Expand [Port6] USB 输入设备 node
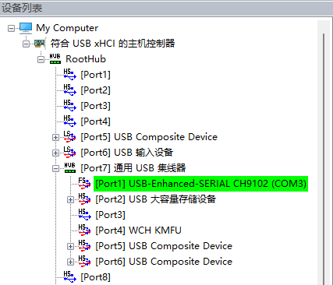The image size is (333, 285). (x=55, y=153)
